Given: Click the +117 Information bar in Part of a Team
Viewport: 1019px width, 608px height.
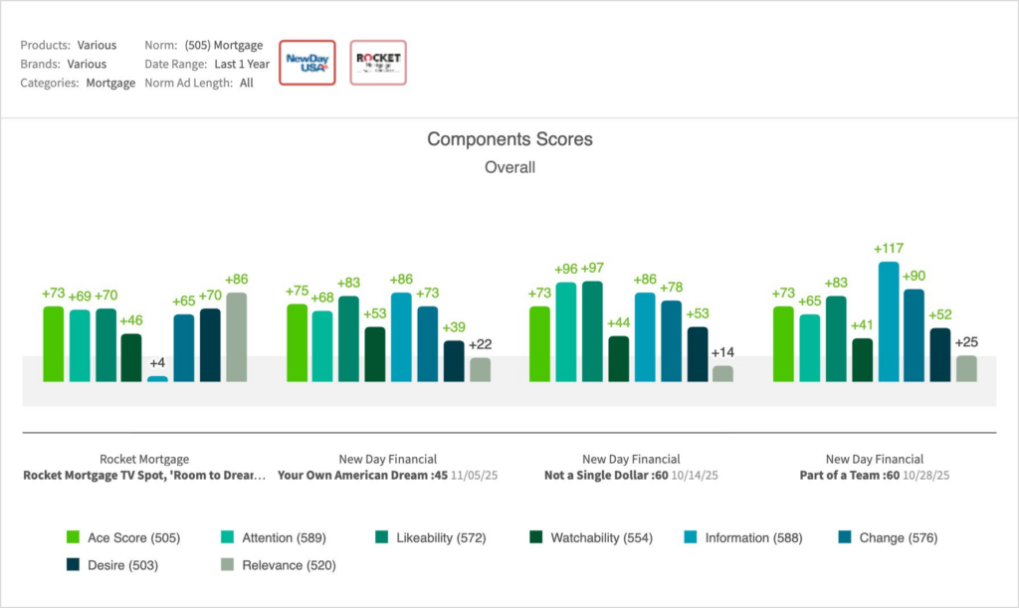Looking at the screenshot, I should (x=889, y=321).
